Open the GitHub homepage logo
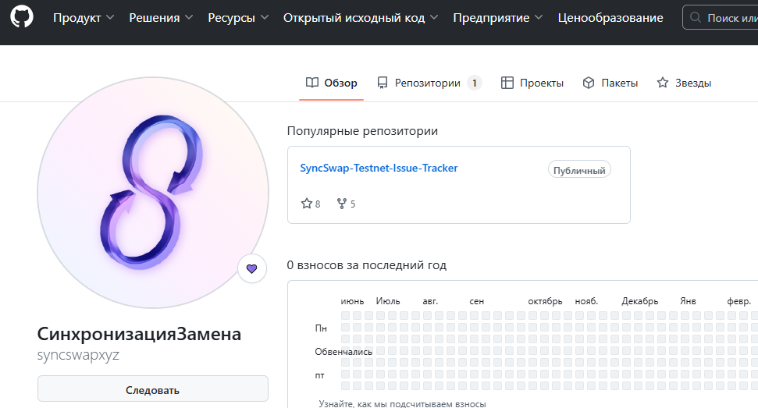The height and width of the screenshot is (408, 758). pos(22,17)
